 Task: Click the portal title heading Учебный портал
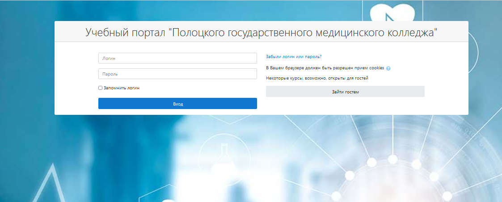(x=261, y=32)
